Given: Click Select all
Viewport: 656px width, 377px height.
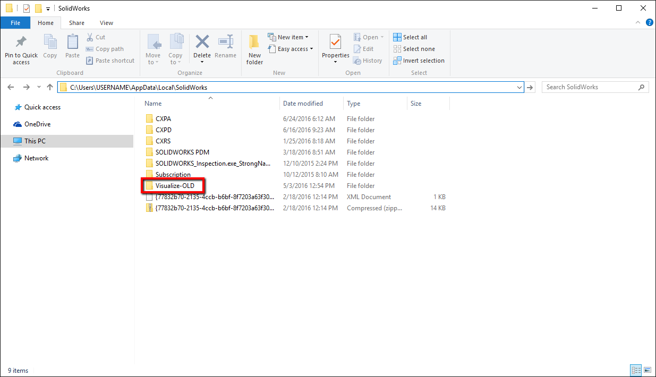Looking at the screenshot, I should 410,37.
